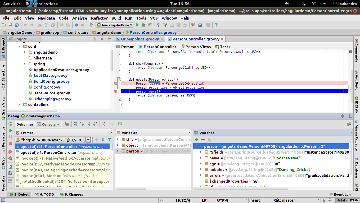The width and height of the screenshot is (360, 203).
Task: Toggle breakpoint on Person.get(object.id) line
Action: point(116,84)
